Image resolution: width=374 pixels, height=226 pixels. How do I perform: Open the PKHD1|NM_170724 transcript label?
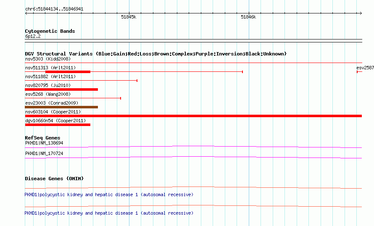[x=44, y=153]
